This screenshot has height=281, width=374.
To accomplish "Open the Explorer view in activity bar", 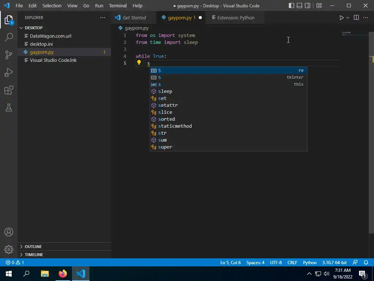I will tap(9, 20).
